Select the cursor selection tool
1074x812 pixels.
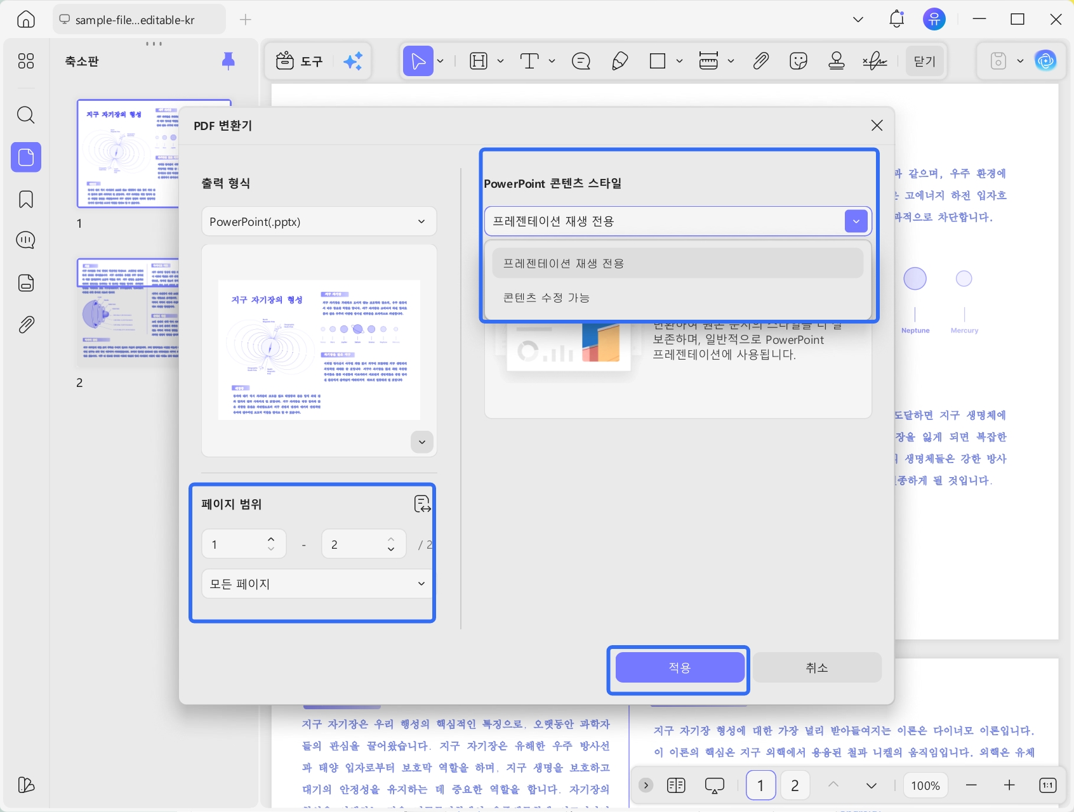click(x=418, y=61)
